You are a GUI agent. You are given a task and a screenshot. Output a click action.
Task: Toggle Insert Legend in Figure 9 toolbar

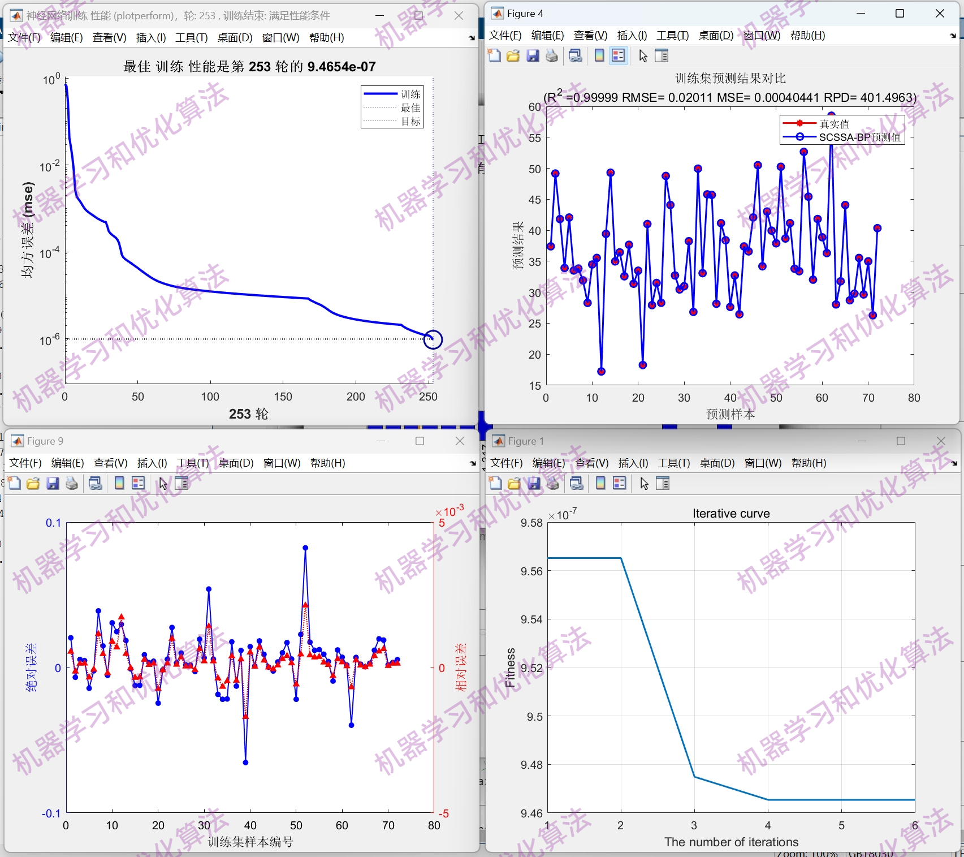coord(139,483)
